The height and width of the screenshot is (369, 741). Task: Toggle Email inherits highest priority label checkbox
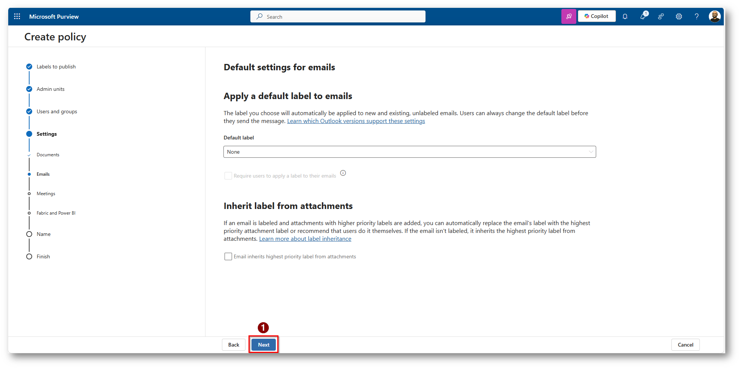tap(228, 256)
